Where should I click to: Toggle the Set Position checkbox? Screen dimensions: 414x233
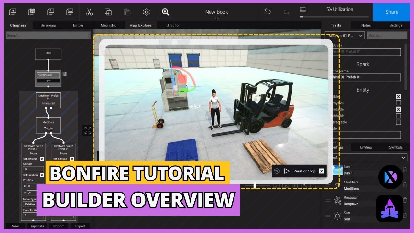point(42,175)
